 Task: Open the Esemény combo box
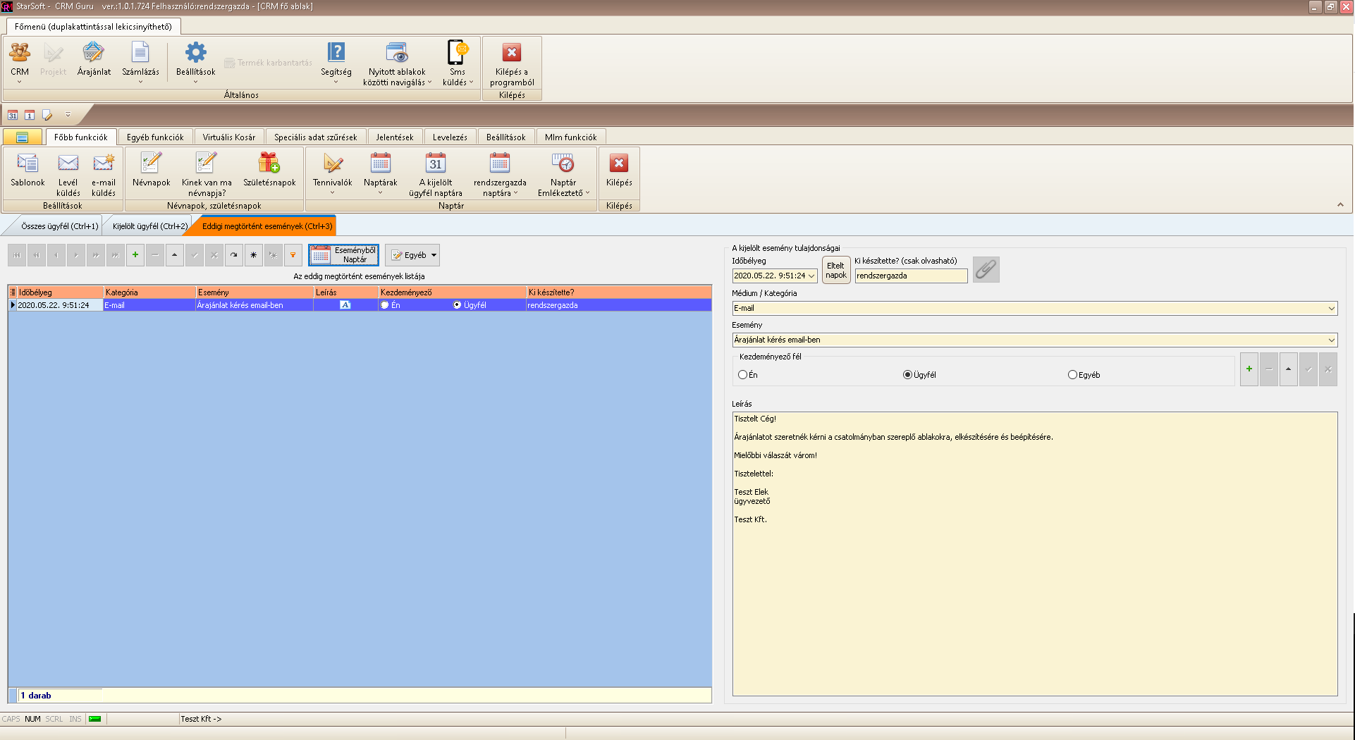click(x=1331, y=340)
